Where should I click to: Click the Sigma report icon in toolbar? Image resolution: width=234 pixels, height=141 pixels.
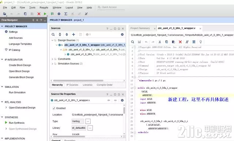point(66,14)
